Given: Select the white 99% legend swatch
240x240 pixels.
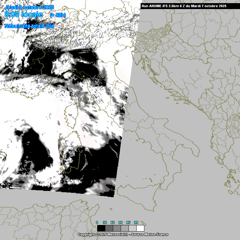Looking at the screenshot, I should tap(140, 228).
